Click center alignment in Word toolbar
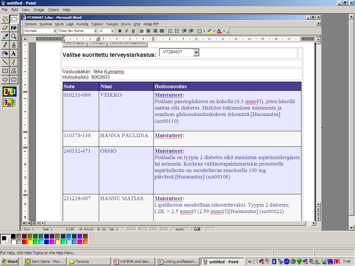Image resolution: width=355 pixels, height=266 pixels. pyautogui.click(x=148, y=31)
